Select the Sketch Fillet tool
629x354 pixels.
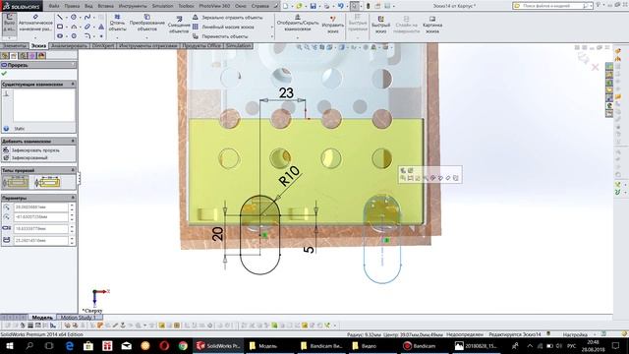(87, 36)
